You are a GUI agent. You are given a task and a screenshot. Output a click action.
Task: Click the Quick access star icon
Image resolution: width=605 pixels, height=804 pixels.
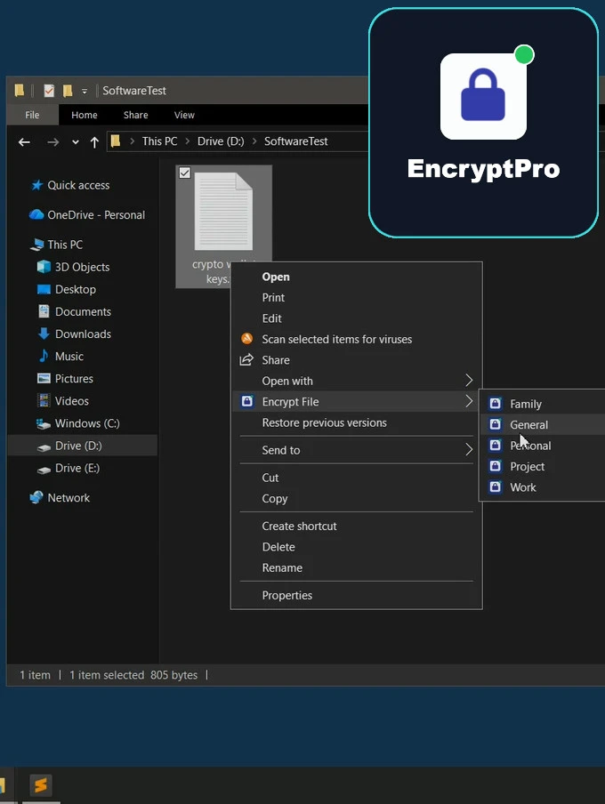pyautogui.click(x=36, y=185)
